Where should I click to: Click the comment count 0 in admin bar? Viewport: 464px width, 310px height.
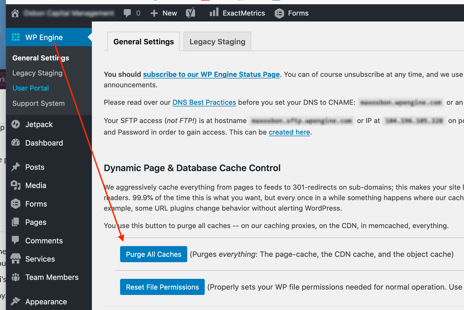138,13
